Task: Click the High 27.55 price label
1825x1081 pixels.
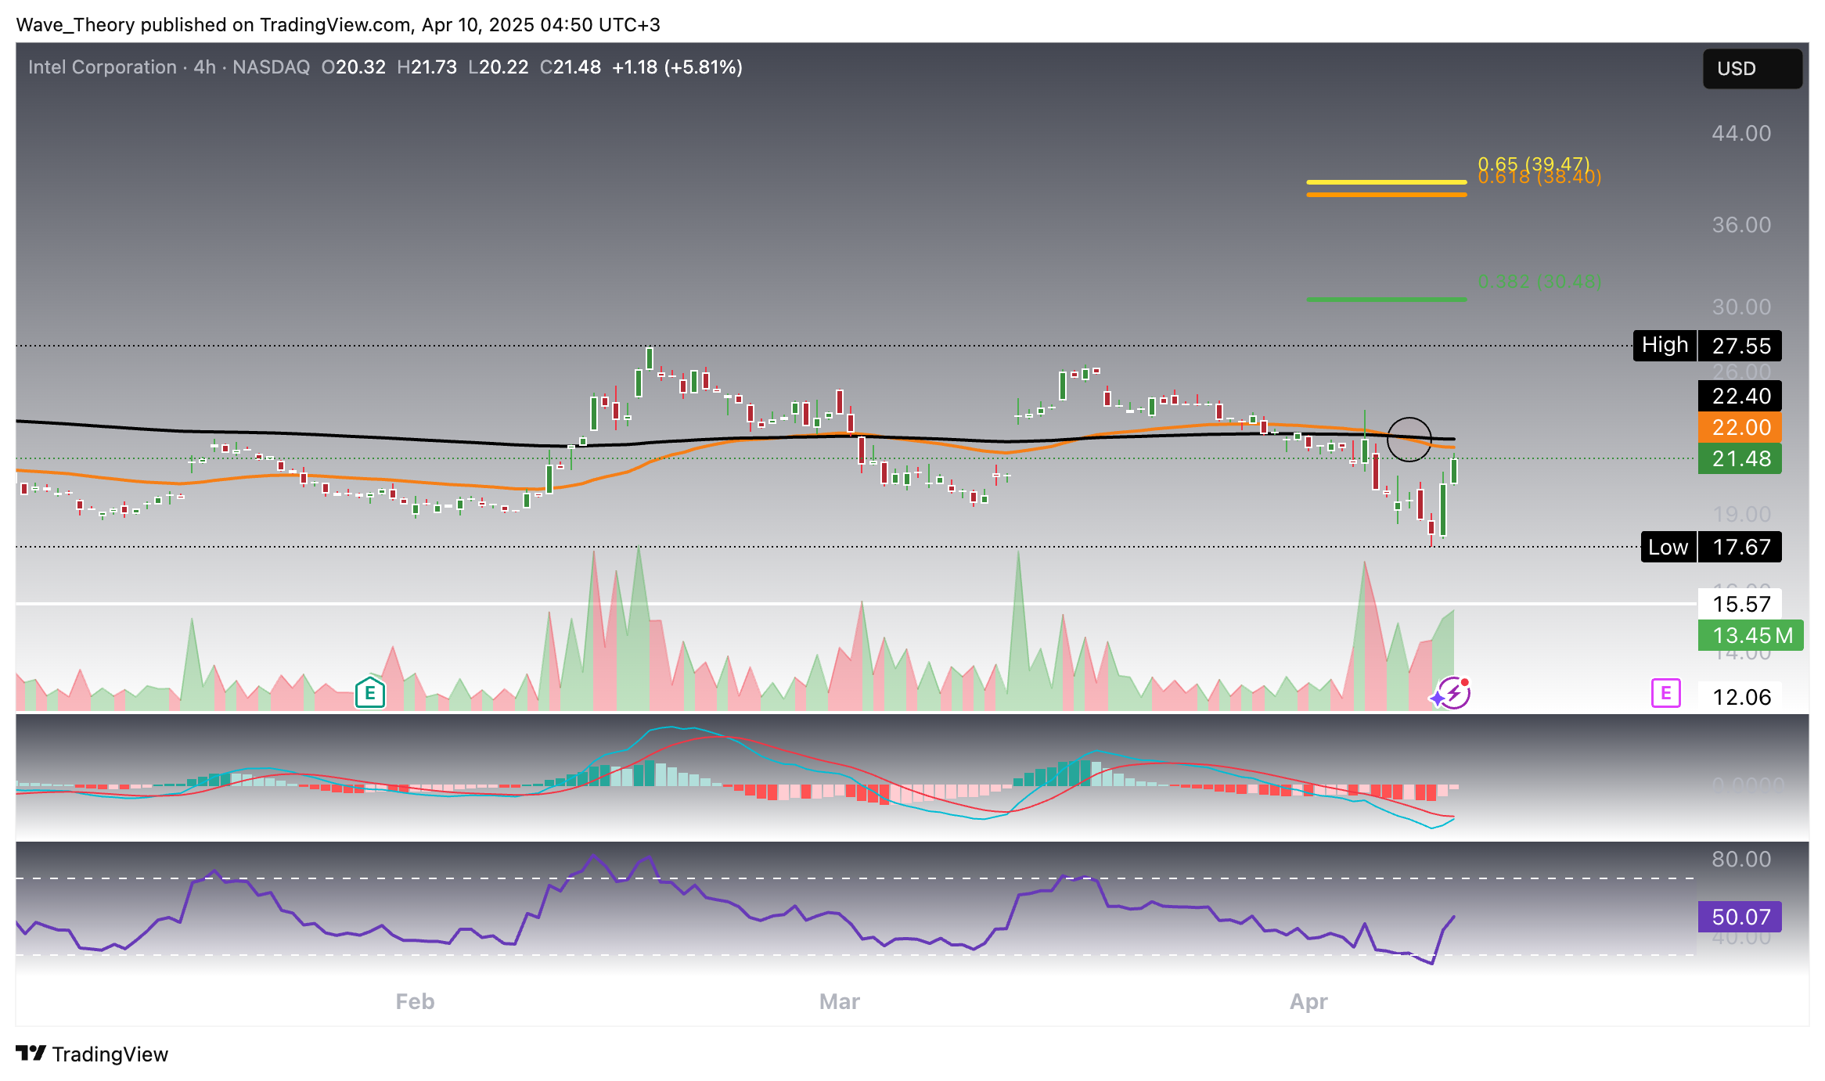Action: coord(1707,346)
